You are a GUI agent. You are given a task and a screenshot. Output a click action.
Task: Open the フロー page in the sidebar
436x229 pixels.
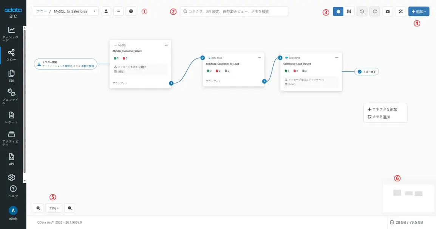(x=11, y=55)
